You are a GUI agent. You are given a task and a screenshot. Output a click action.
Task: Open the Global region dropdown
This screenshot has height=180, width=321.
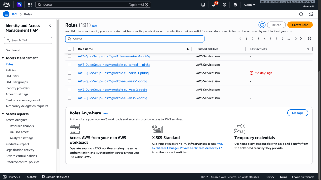click(x=249, y=5)
